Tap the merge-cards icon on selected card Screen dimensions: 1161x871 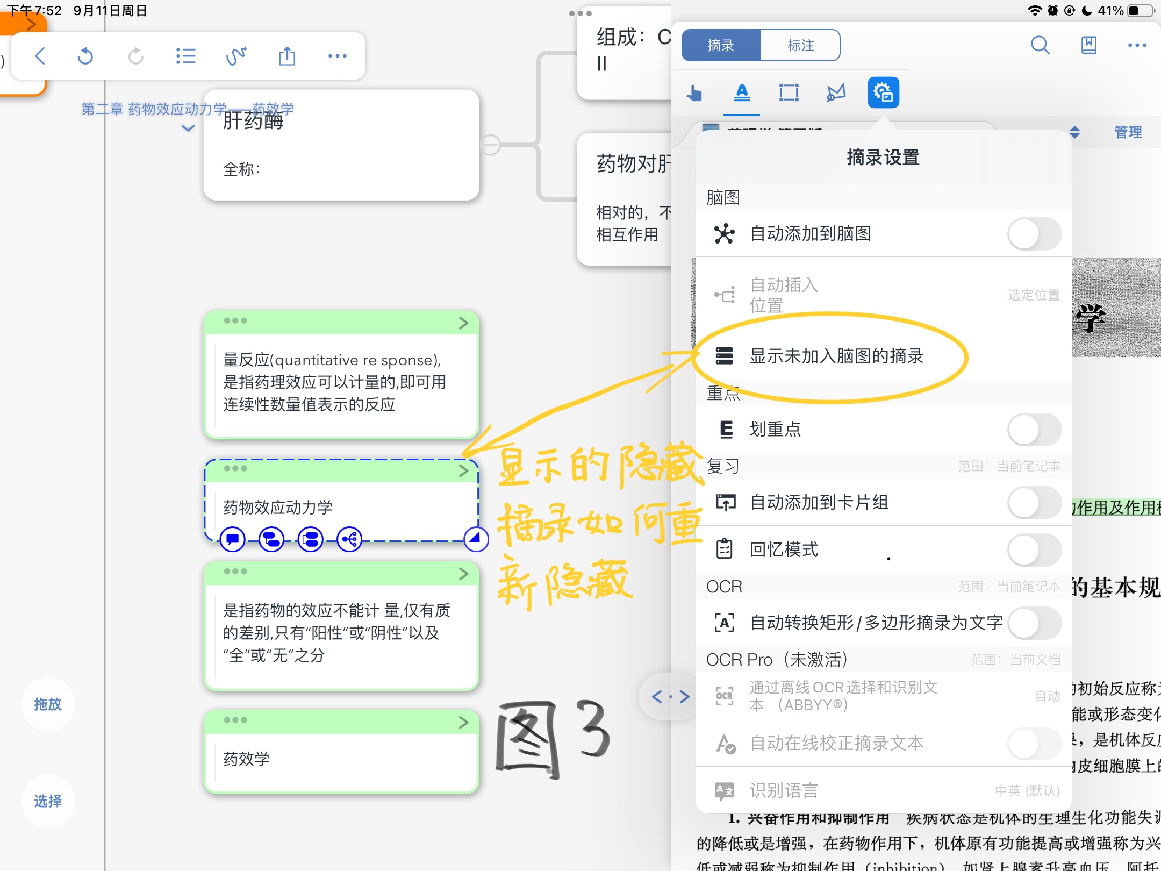(x=311, y=539)
